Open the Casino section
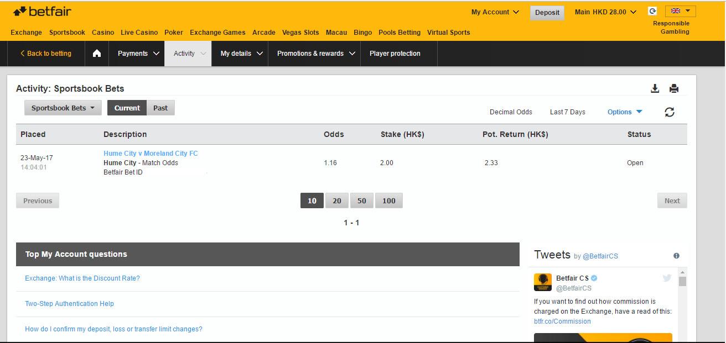 pos(103,33)
